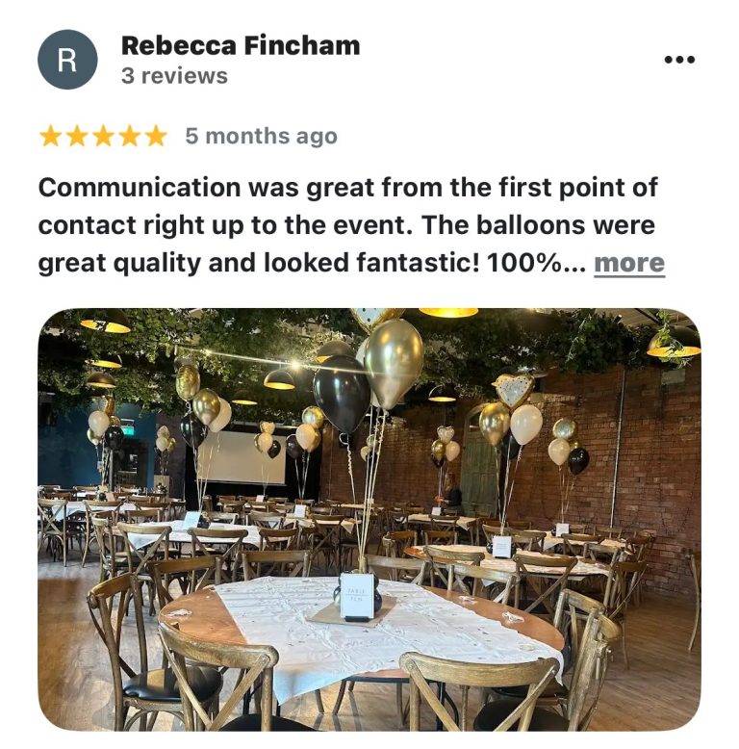This screenshot has width=739, height=749.
Task: Open Rebecca Fincham's profile name
Action: [241, 46]
